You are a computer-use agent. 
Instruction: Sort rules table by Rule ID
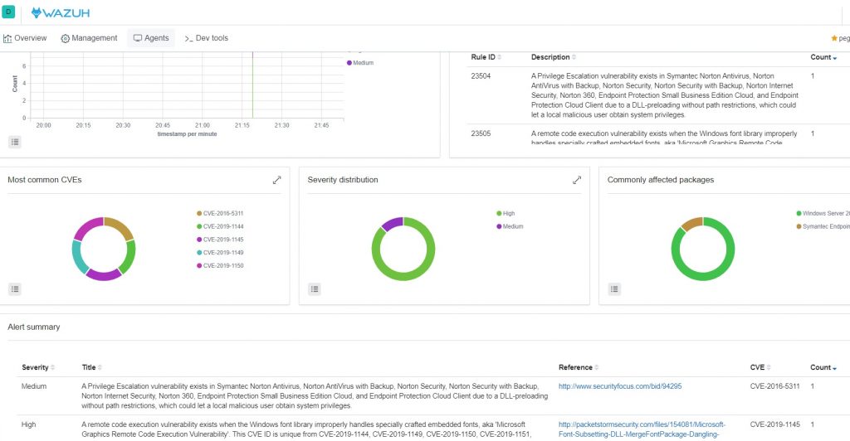[486, 57]
